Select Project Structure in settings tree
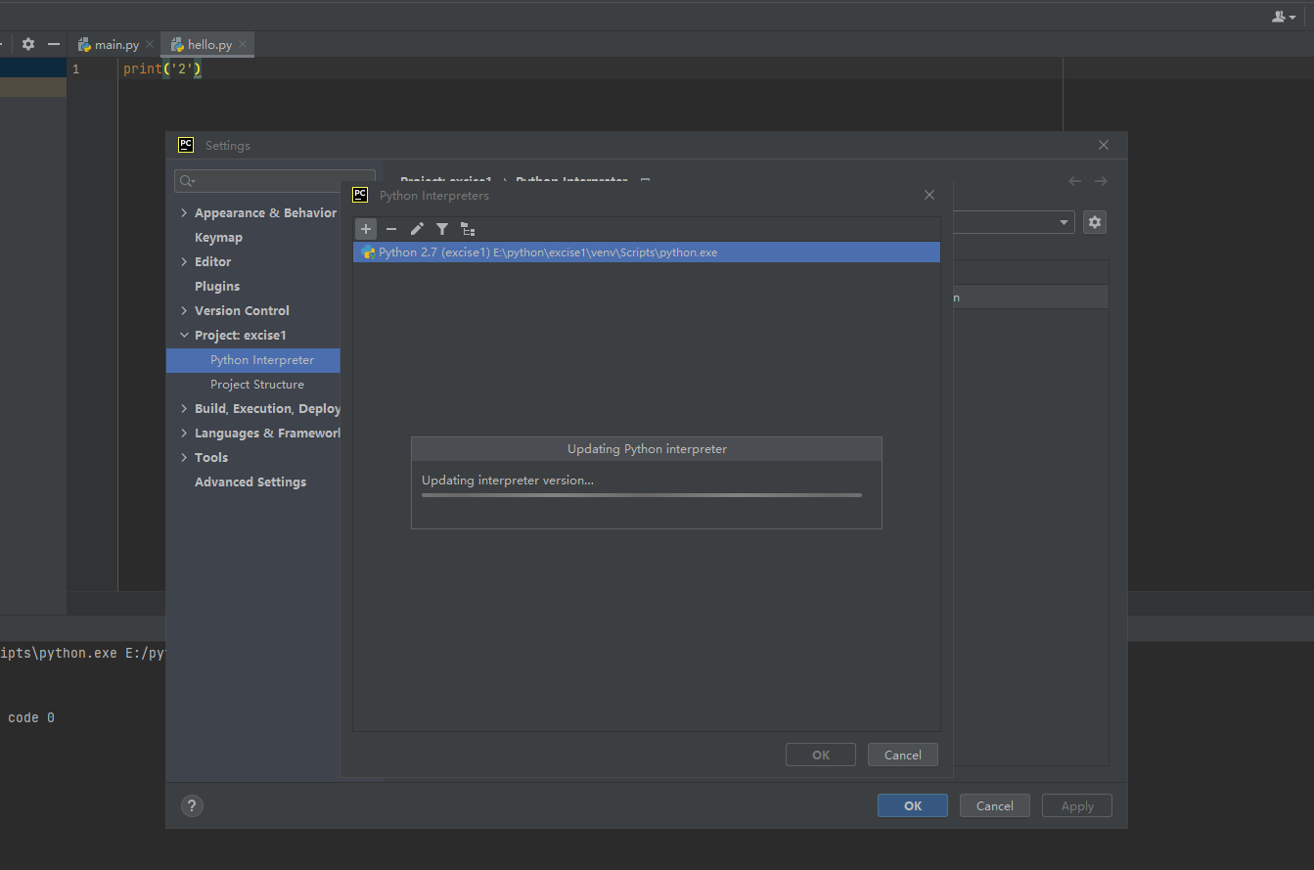This screenshot has width=1314, height=870. point(256,385)
